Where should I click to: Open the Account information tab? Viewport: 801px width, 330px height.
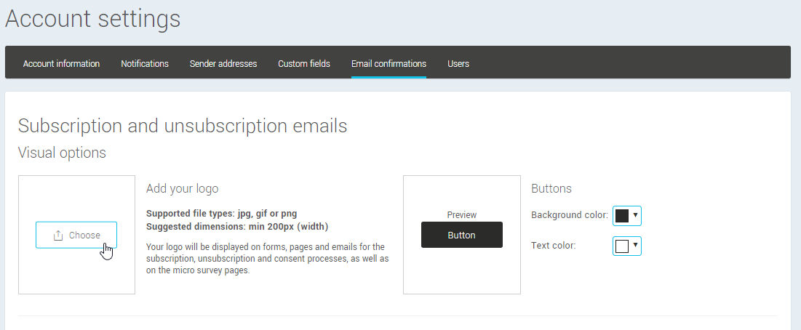tap(61, 64)
